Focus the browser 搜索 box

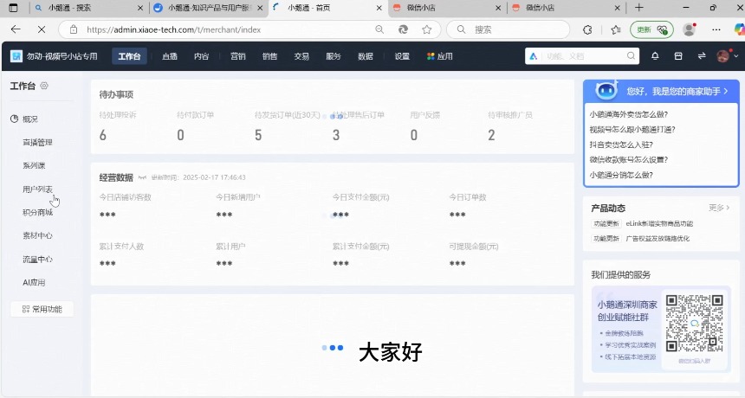tap(508, 29)
